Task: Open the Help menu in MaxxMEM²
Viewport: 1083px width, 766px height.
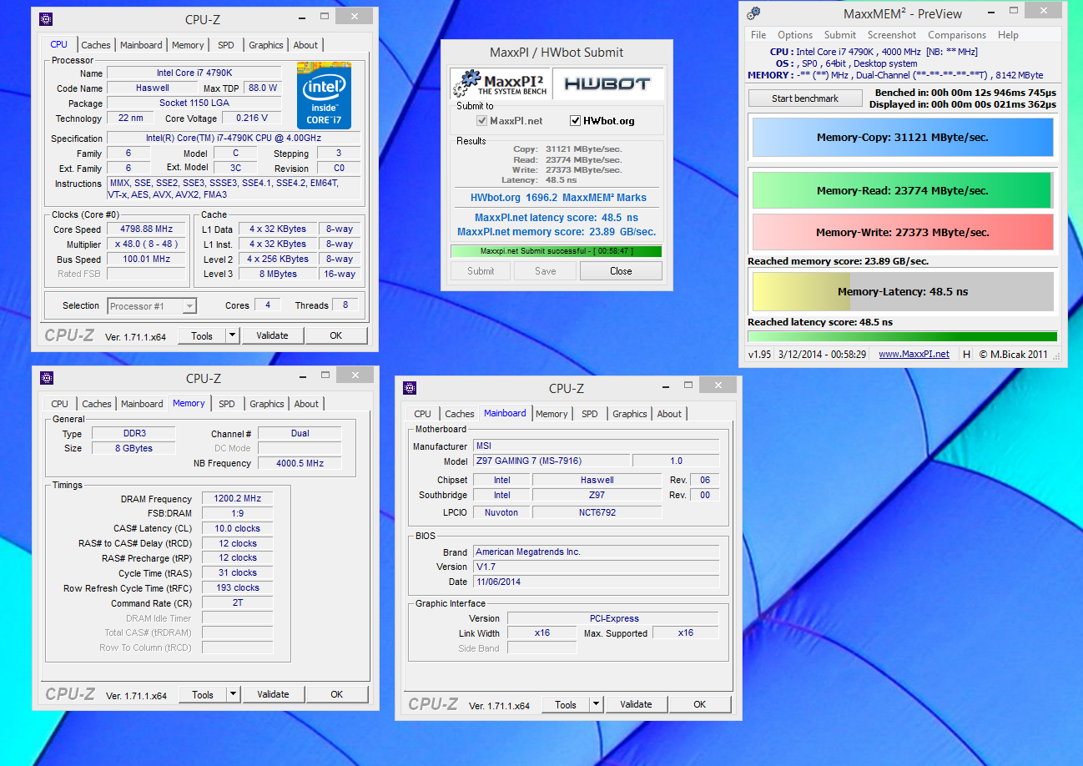Action: [1008, 35]
